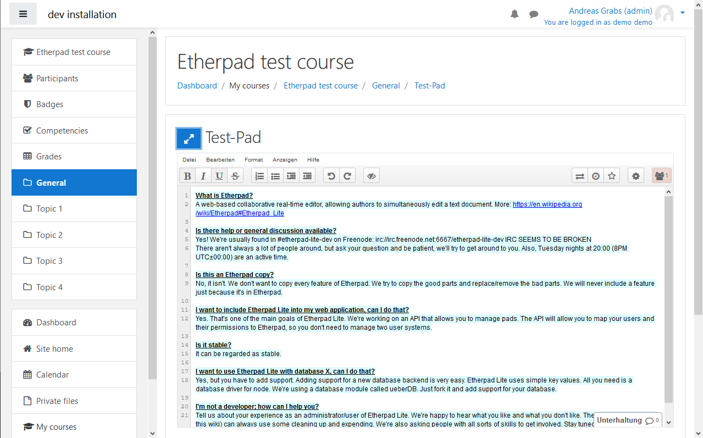Clear authorship colors with eye-slash icon
The height and width of the screenshot is (438, 703).
(372, 176)
